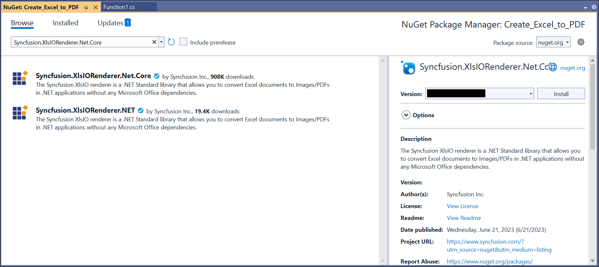Click the refresh icon beside search box
Screen dimensions: 599x267
[171, 42]
